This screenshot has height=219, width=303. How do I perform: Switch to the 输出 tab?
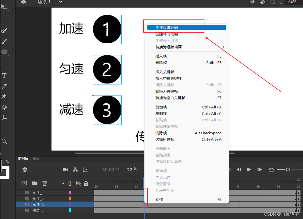(x=36, y=159)
